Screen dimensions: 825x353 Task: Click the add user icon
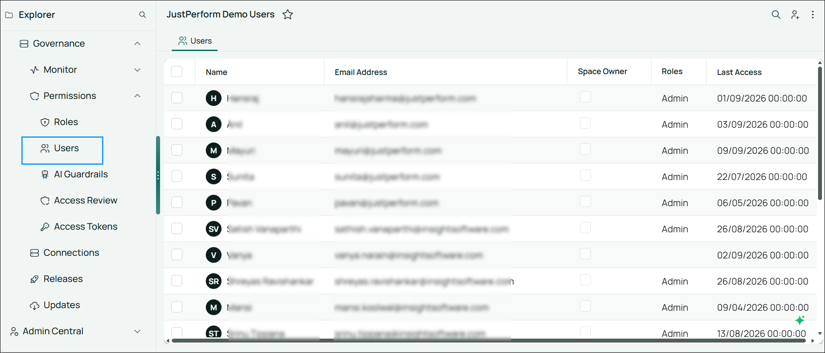point(795,14)
